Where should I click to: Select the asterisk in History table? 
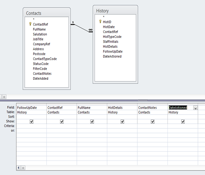104,17
